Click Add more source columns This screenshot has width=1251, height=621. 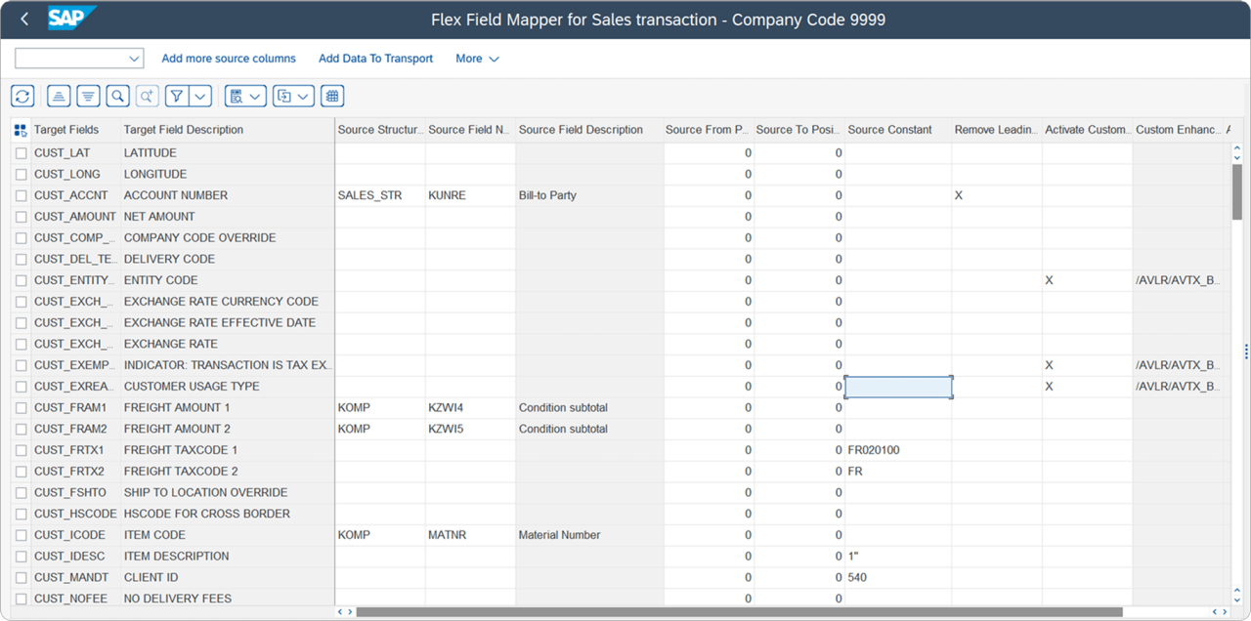[229, 59]
